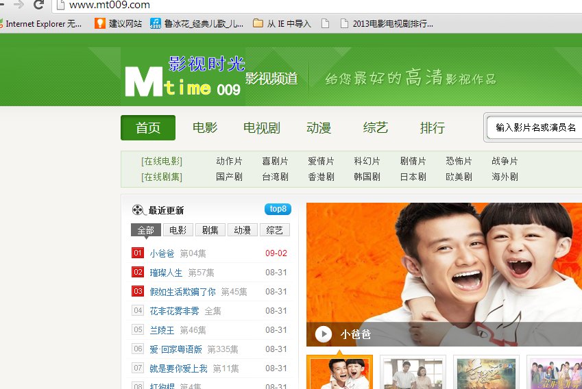Open the 香港剧 category
Viewport: 582px width, 389px height.
pos(321,177)
